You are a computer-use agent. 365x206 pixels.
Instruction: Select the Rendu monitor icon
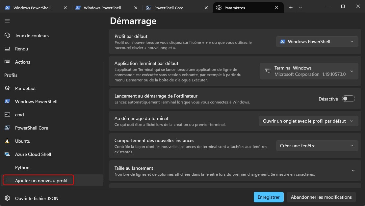pos(7,49)
